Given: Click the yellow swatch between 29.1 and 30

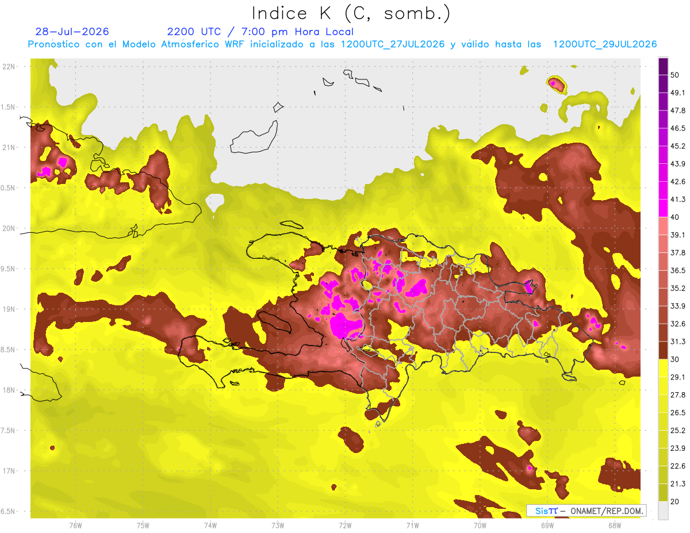Looking at the screenshot, I should click(x=663, y=368).
